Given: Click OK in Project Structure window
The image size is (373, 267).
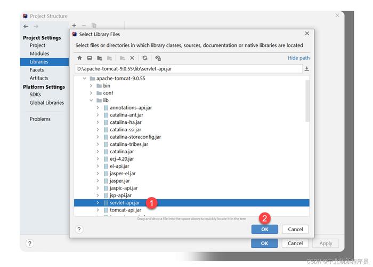Looking at the screenshot, I should [x=264, y=244].
